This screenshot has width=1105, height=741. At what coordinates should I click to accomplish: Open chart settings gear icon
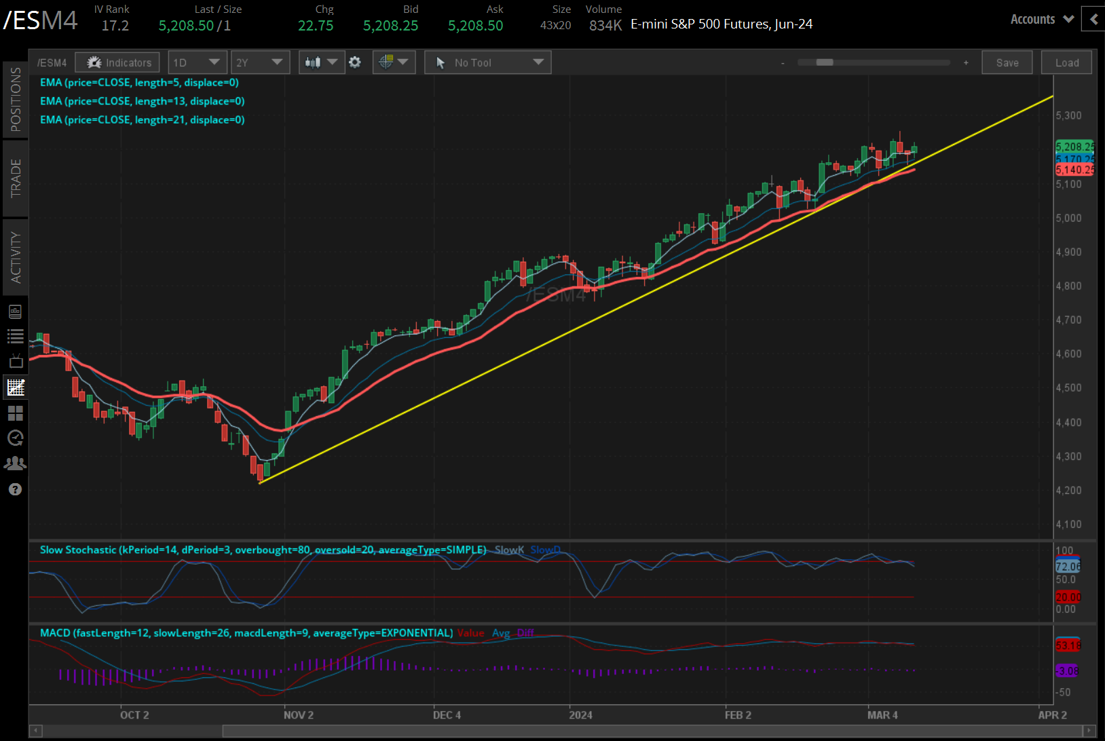tap(355, 62)
